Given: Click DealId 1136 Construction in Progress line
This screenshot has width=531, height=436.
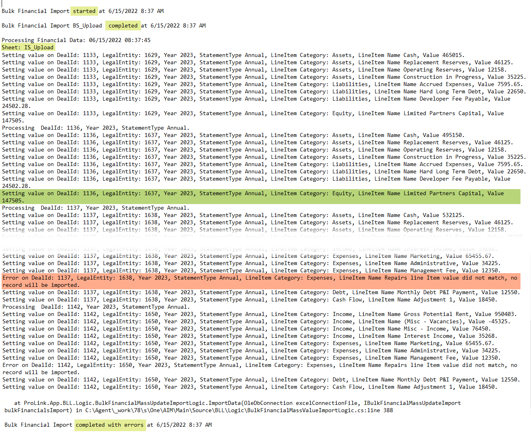Looking at the screenshot, I should [264, 157].
